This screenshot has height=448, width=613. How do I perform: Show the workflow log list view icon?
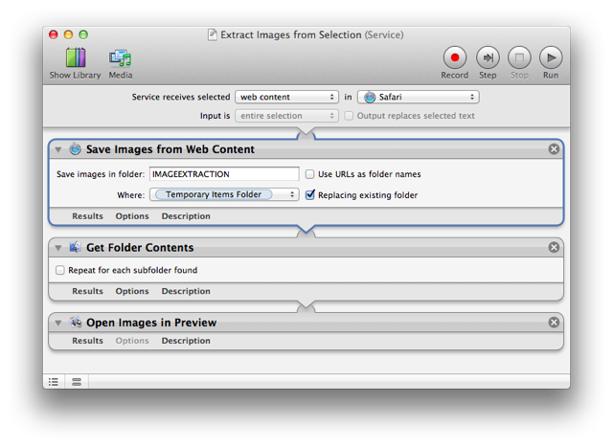(54, 382)
